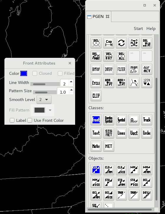Image resolution: width=165 pixels, height=214 pixels.
Task: Select the INTERP tool icon
Action: [x=108, y=69]
